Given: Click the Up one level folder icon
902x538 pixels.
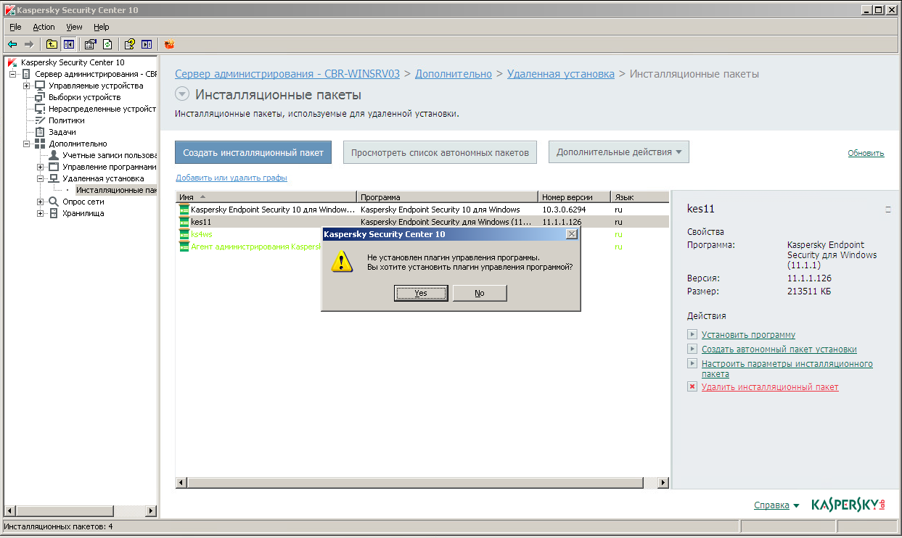Looking at the screenshot, I should click(52, 44).
